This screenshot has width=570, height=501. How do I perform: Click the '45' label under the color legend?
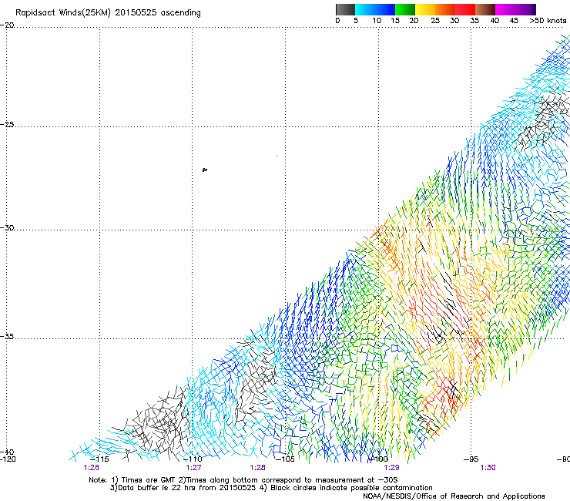click(x=514, y=21)
